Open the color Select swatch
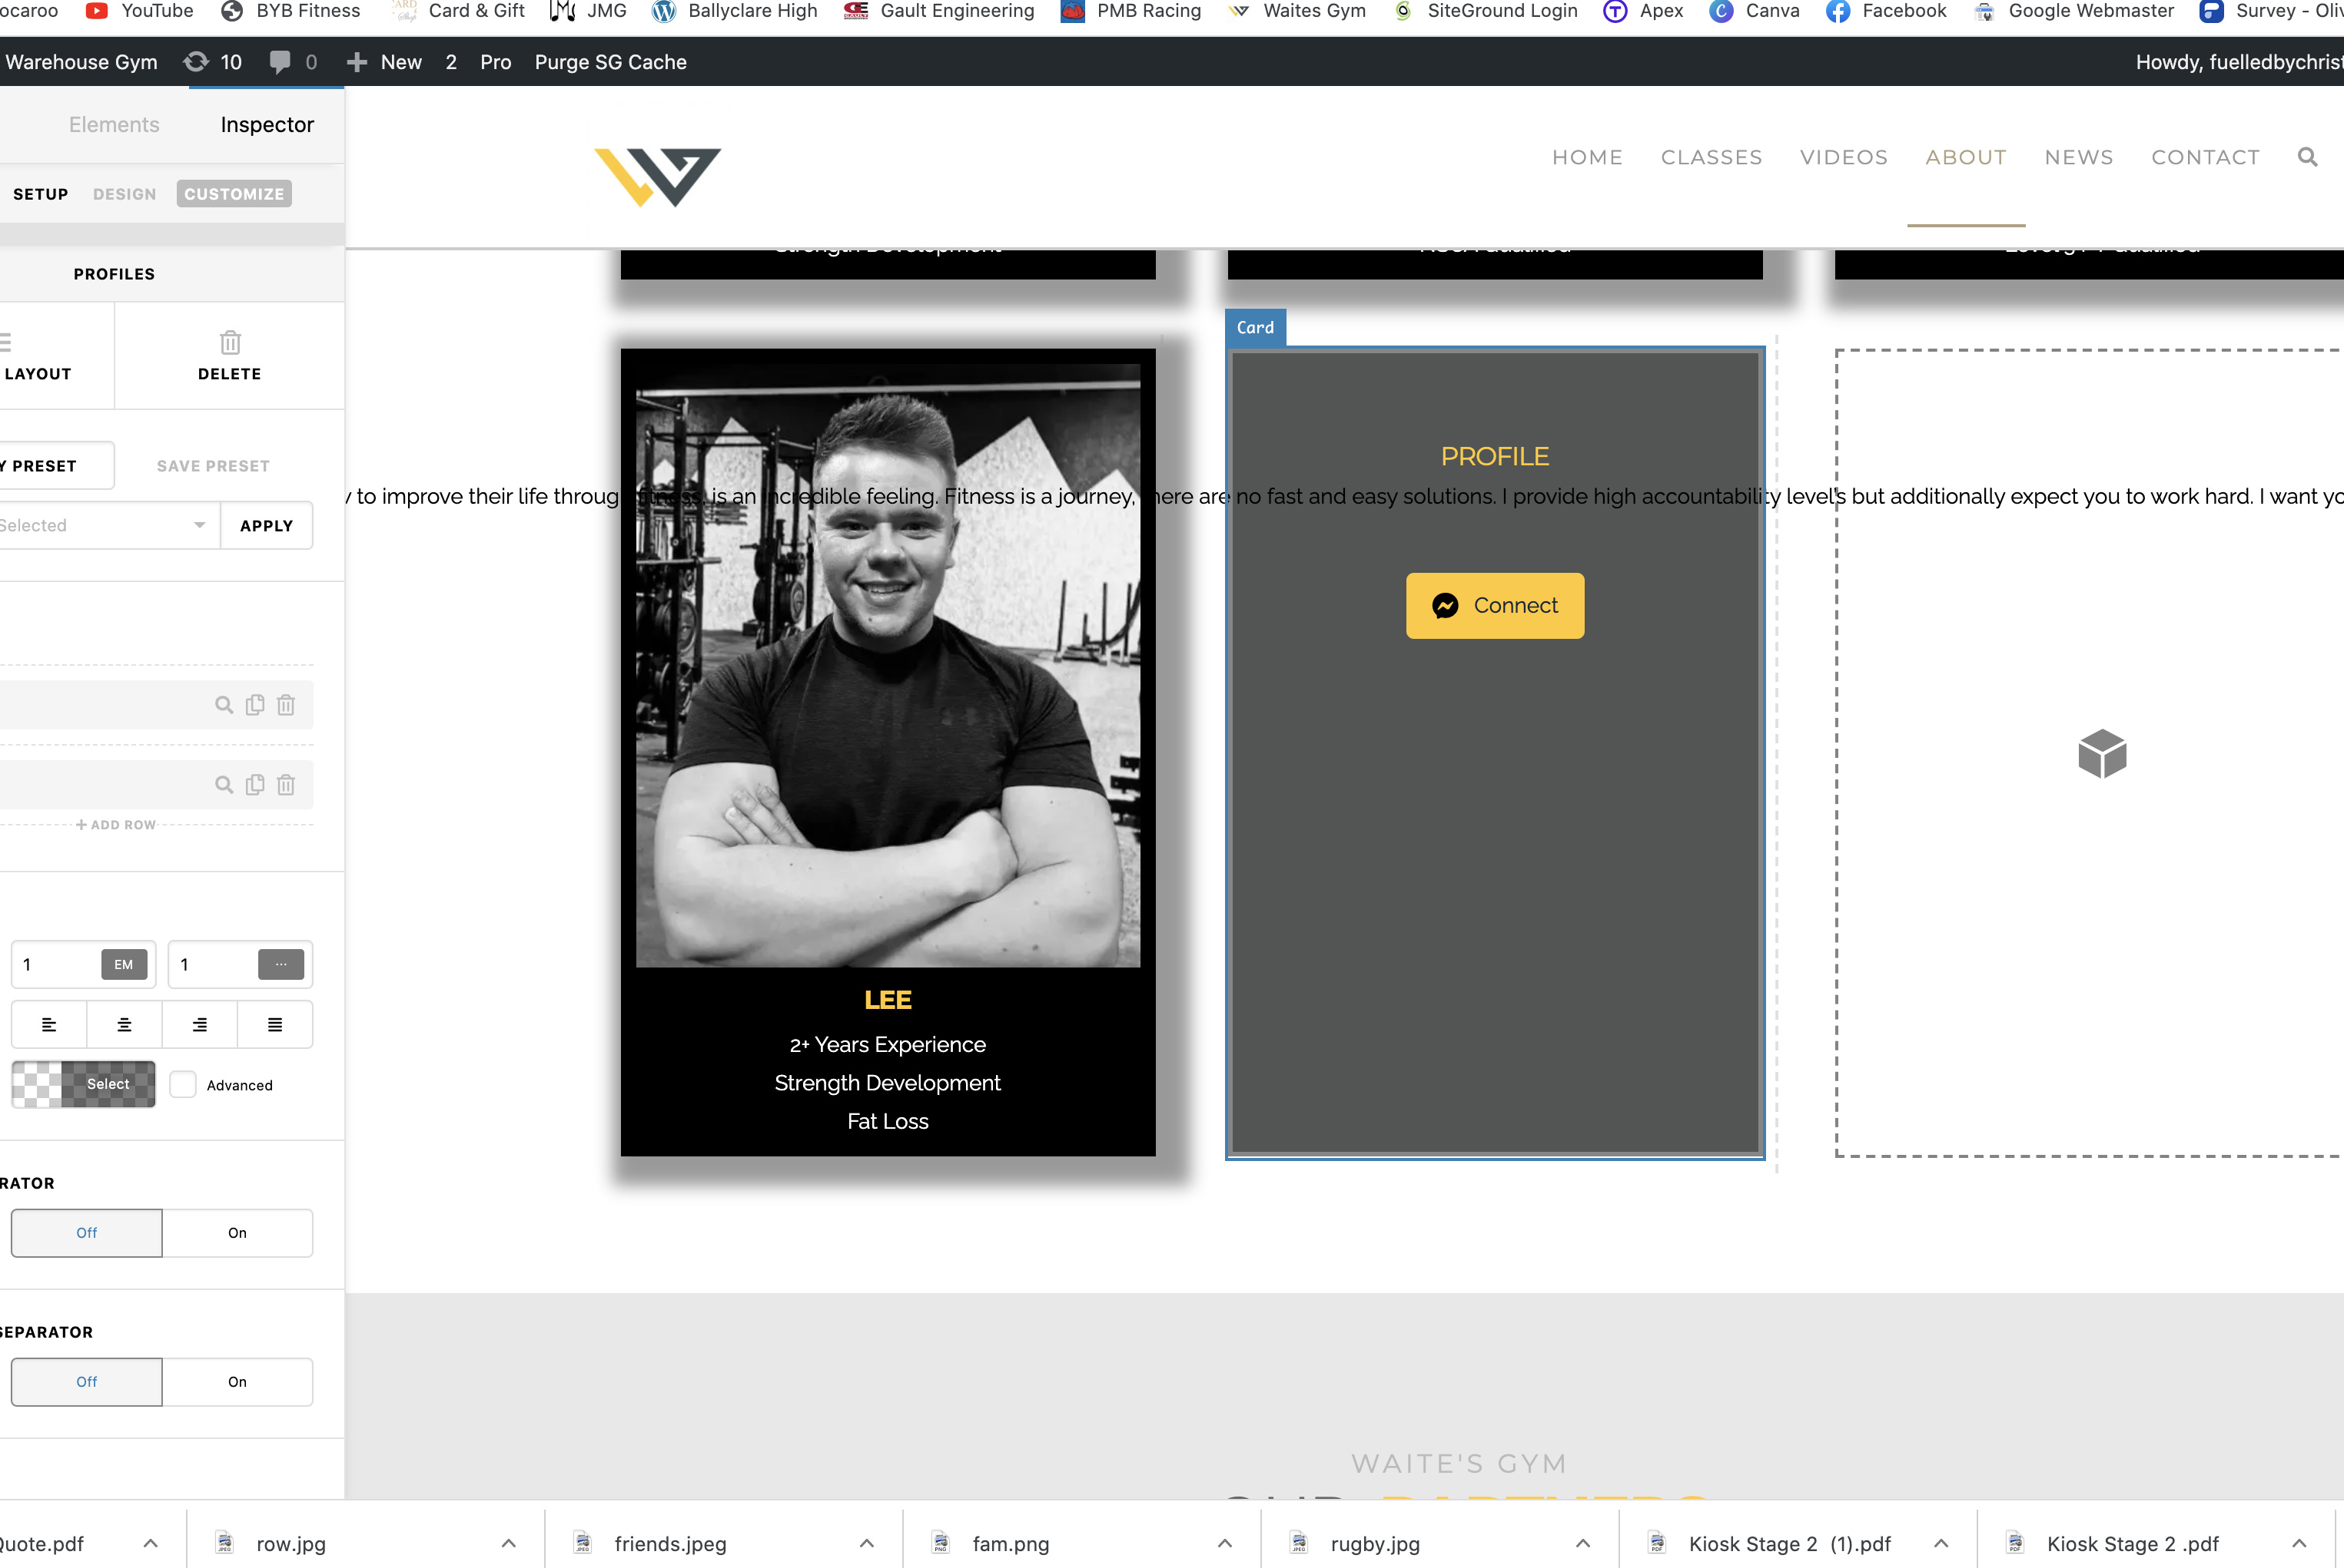 83,1084
